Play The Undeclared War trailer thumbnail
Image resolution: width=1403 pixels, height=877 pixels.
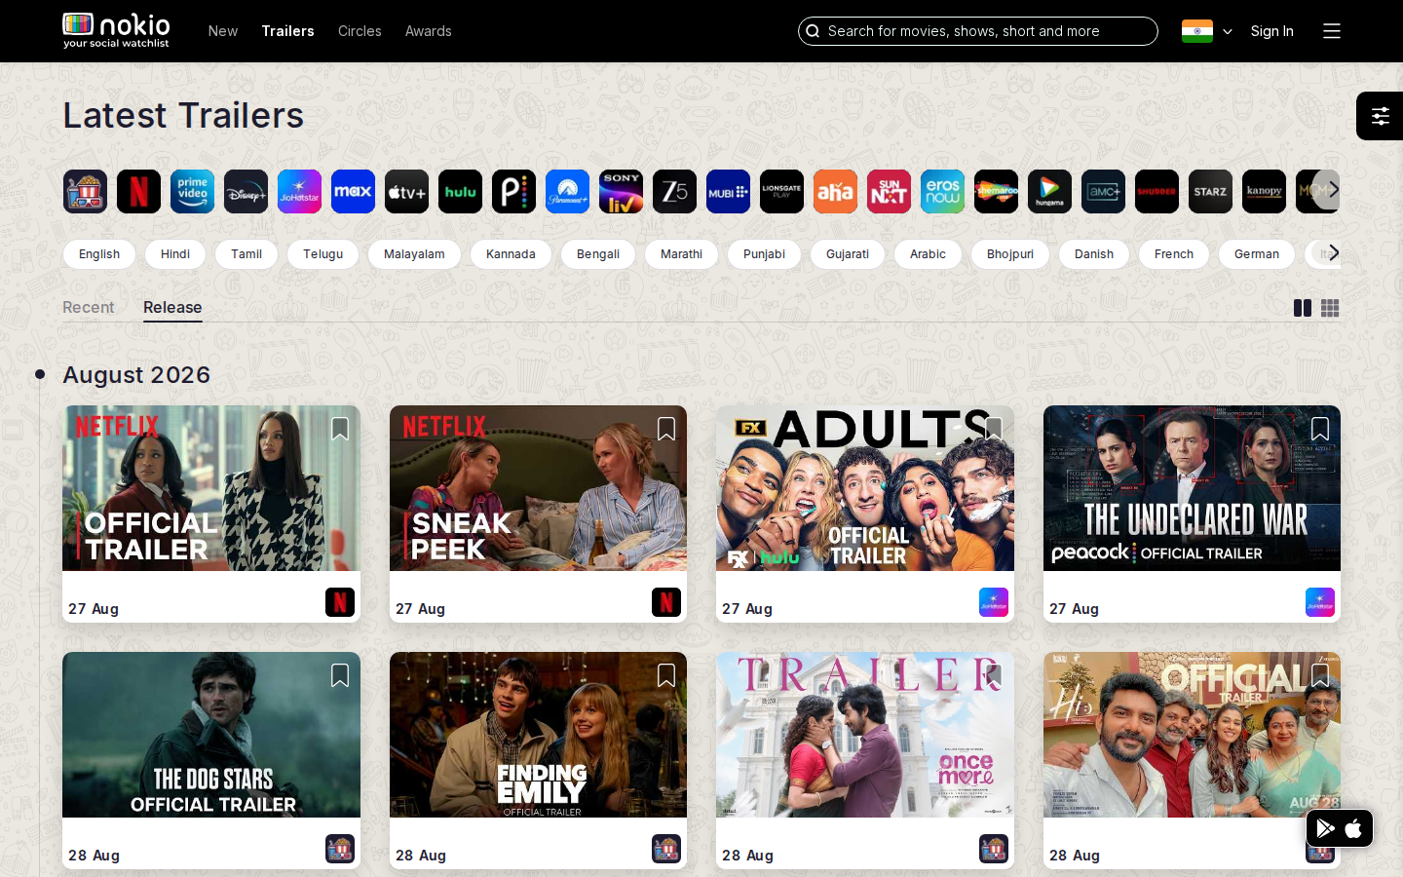1192,488
